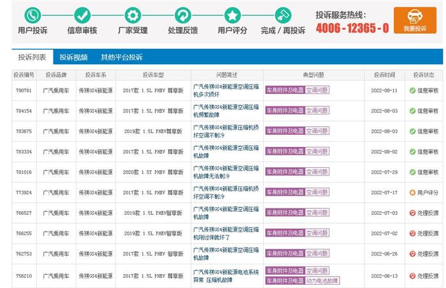
Task: Click the 信息审核 checkmark step icon
Action: (x=82, y=15)
